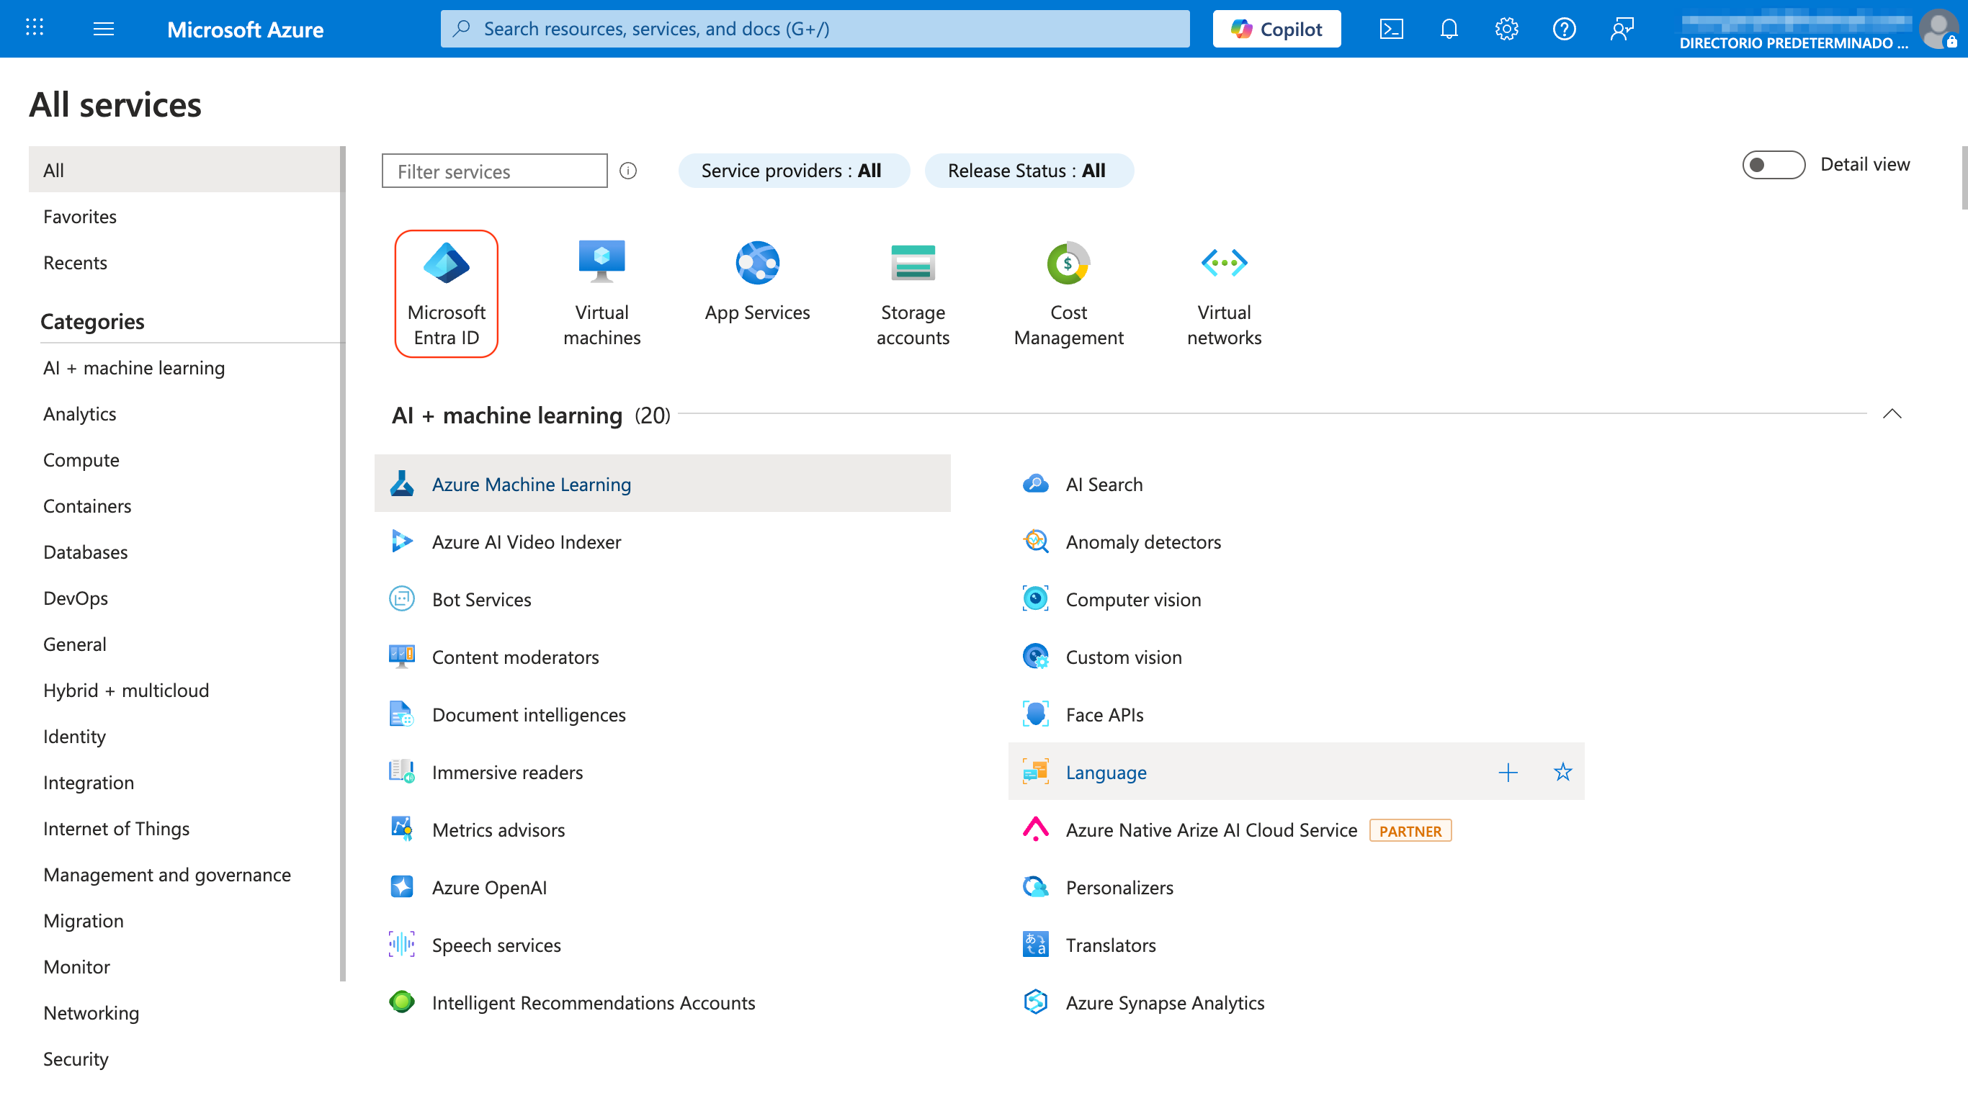Open the Release Status filter
1968x1106 pixels.
(1029, 171)
